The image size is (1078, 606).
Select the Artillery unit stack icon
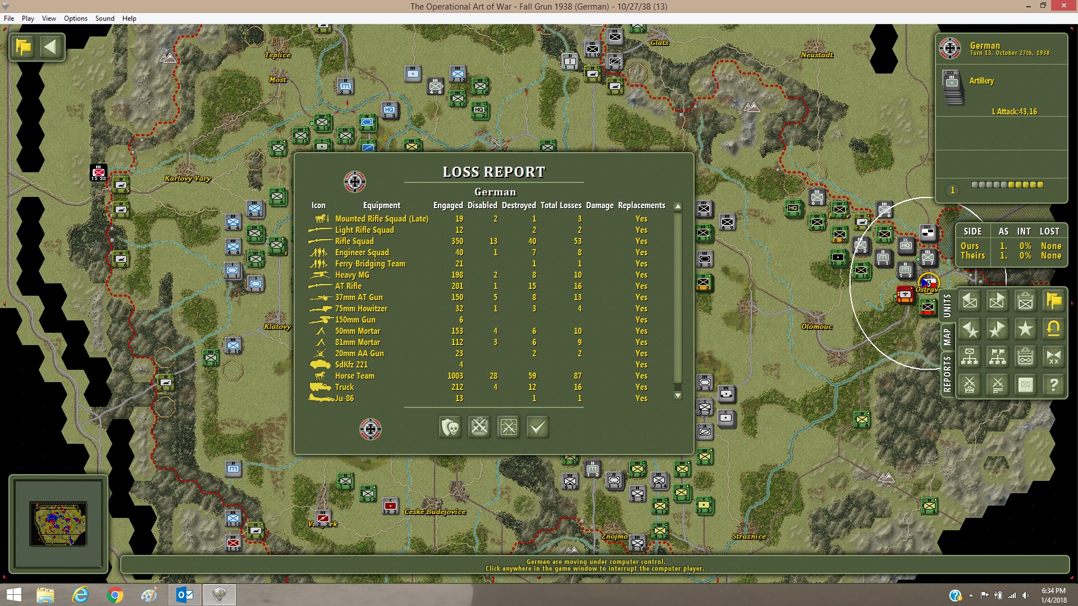tap(953, 88)
